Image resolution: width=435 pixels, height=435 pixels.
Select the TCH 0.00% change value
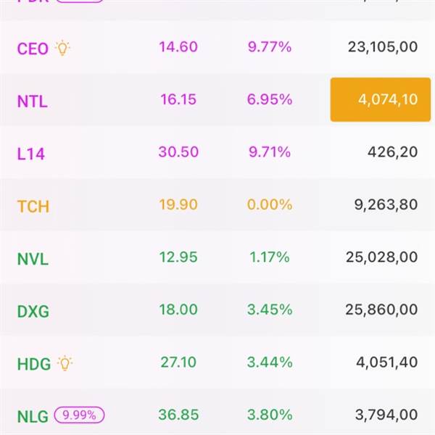click(270, 204)
